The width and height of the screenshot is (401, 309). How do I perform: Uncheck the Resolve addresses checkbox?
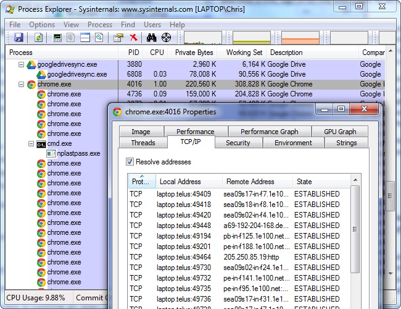[130, 162]
